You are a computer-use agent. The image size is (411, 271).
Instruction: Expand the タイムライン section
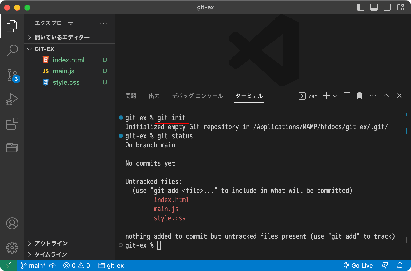click(x=51, y=254)
